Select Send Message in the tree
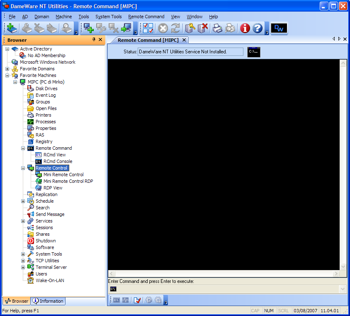Viewport: 350px width, 316px height. pyautogui.click(x=50, y=214)
